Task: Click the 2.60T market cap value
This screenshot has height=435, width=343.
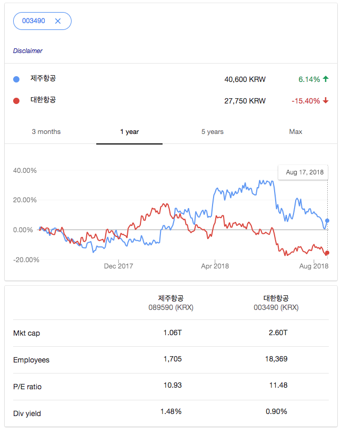Action: (x=278, y=333)
